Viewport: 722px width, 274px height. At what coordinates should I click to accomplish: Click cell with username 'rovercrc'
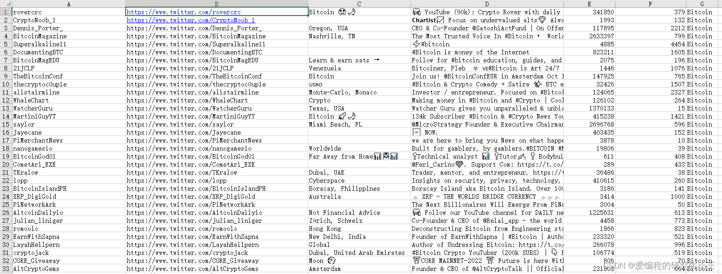click(69, 12)
